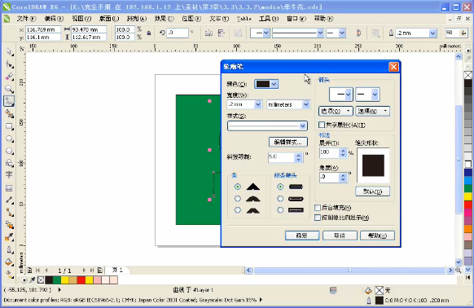
Task: Select the Connector tool
Action: click(x=10, y=213)
